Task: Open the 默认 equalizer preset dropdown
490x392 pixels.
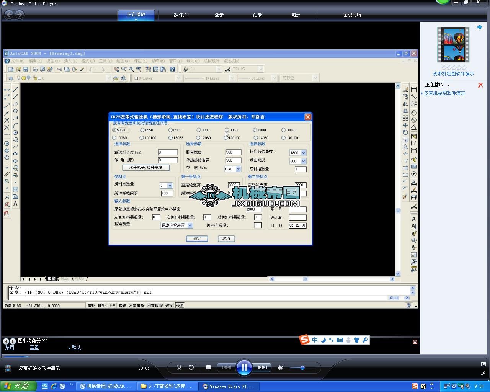Action: point(75,348)
